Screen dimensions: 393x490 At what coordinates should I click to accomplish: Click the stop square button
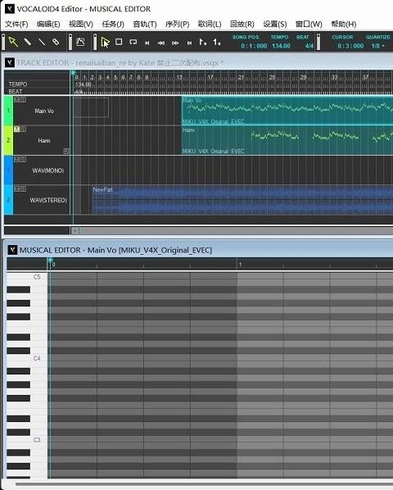119,42
